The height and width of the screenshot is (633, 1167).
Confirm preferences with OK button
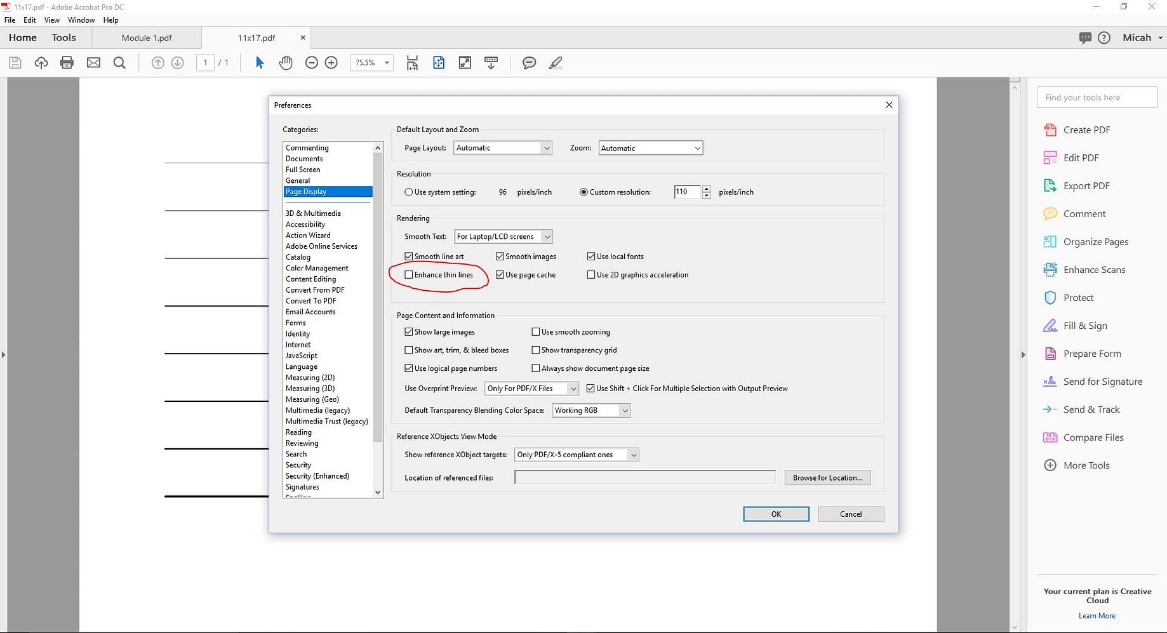pos(776,514)
